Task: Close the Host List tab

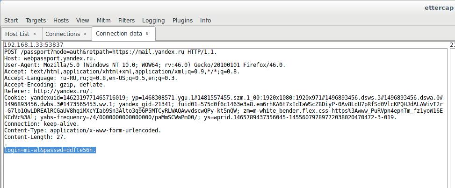Action: coord(35,34)
